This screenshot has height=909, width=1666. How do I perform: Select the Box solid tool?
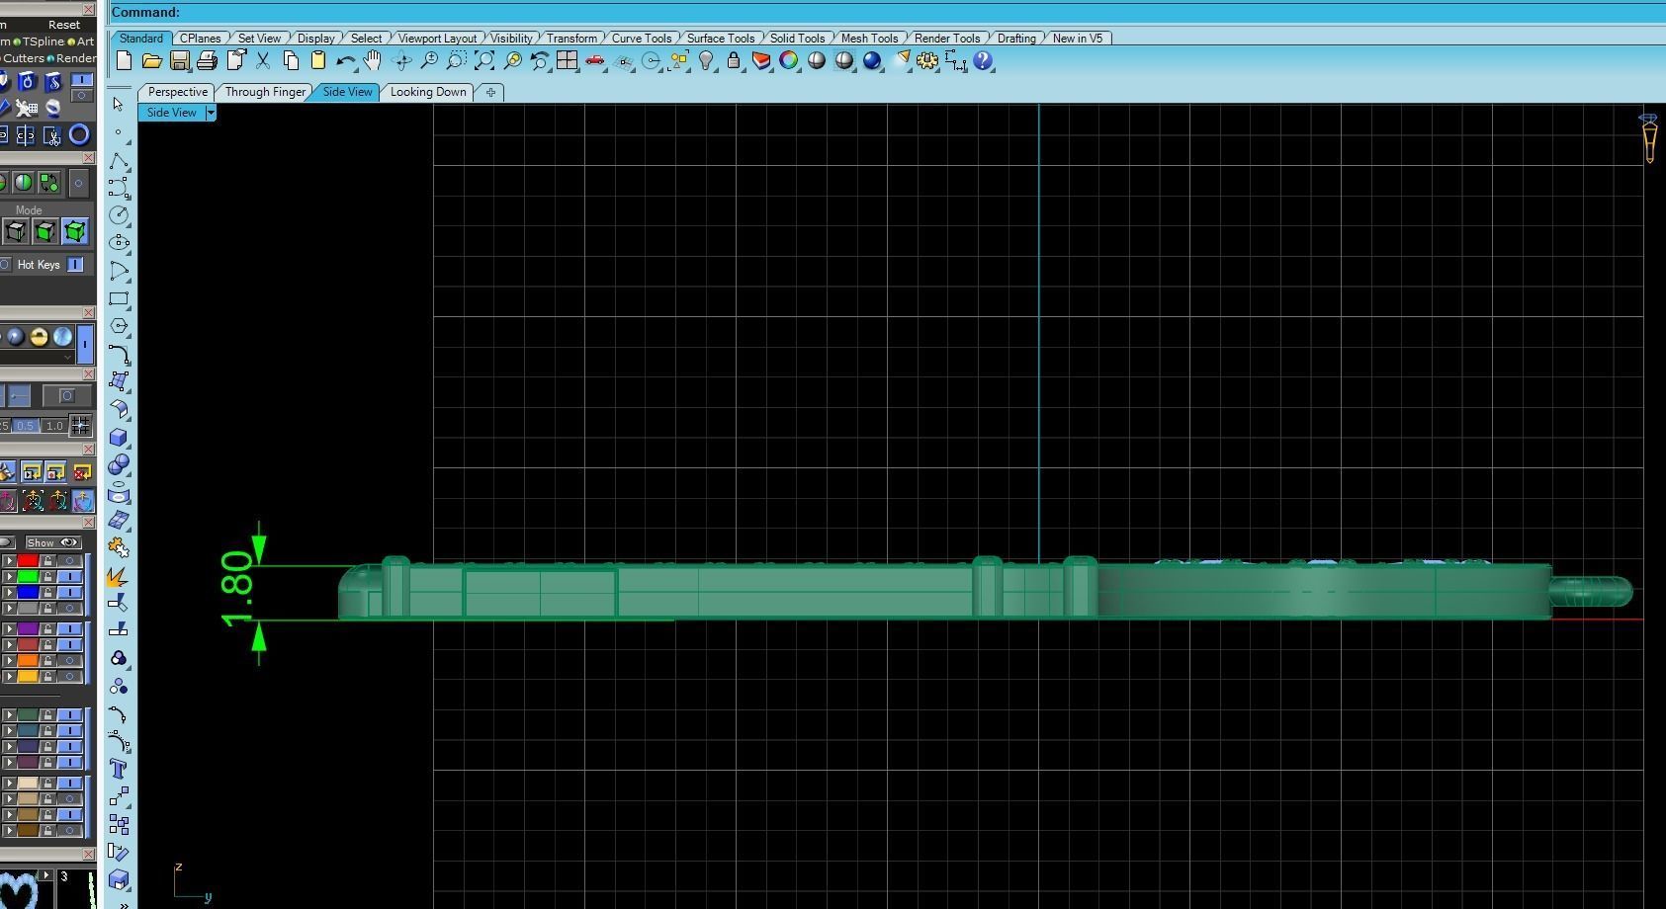coord(119,437)
